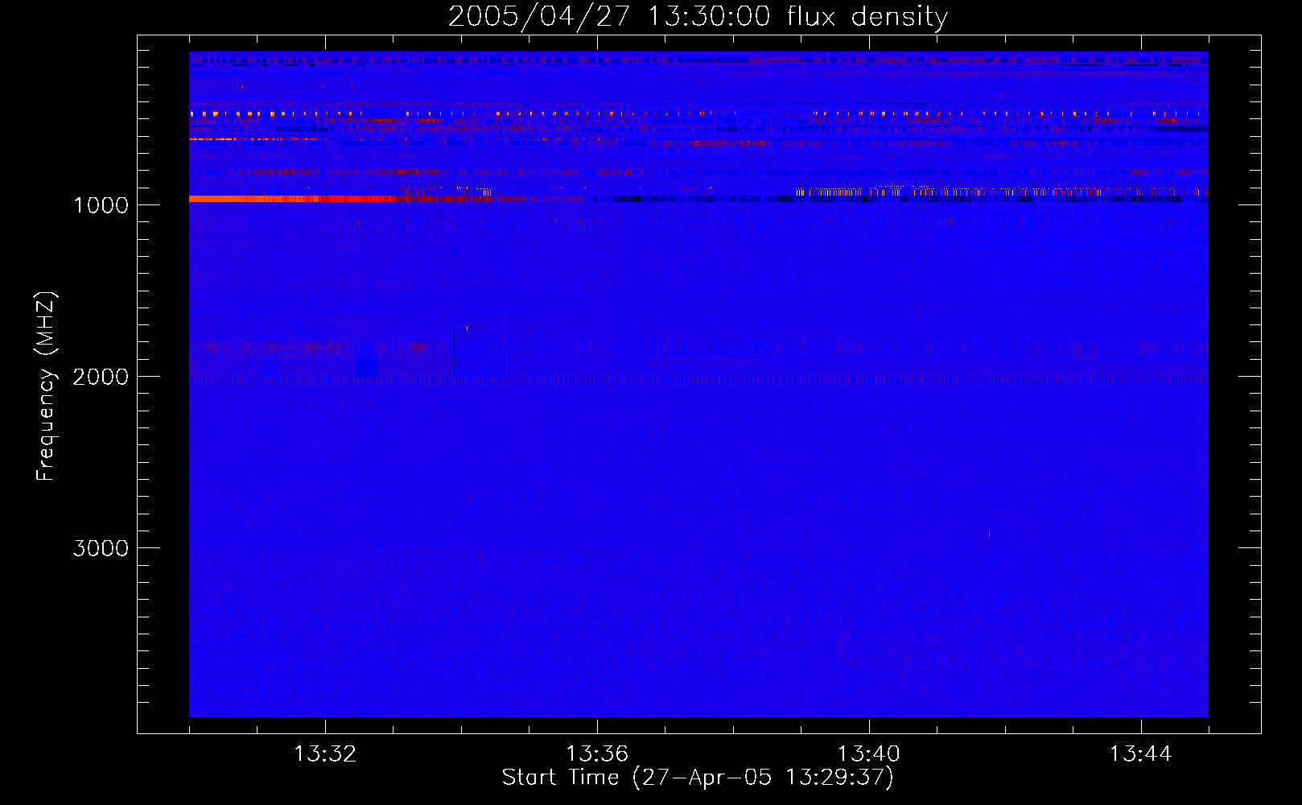Click the blue rectangular patch just above 2000 MHz
Image resolution: width=1302 pixels, height=805 pixels.
[x=367, y=366]
